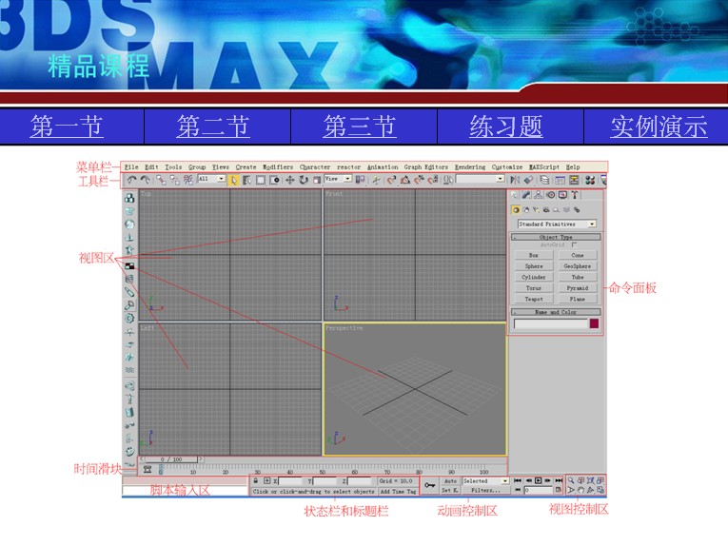The height and width of the screenshot is (546, 728).
Task: Open the Motion tab in command panel
Action: coord(551,195)
